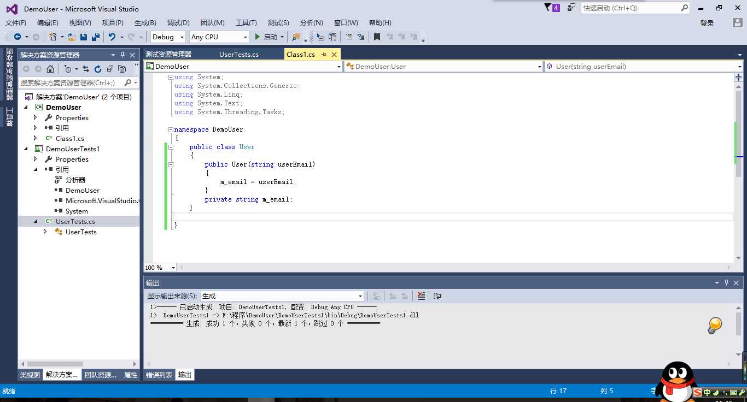
Task: Undo the last action with the toolbar arrow
Action: click(112, 37)
